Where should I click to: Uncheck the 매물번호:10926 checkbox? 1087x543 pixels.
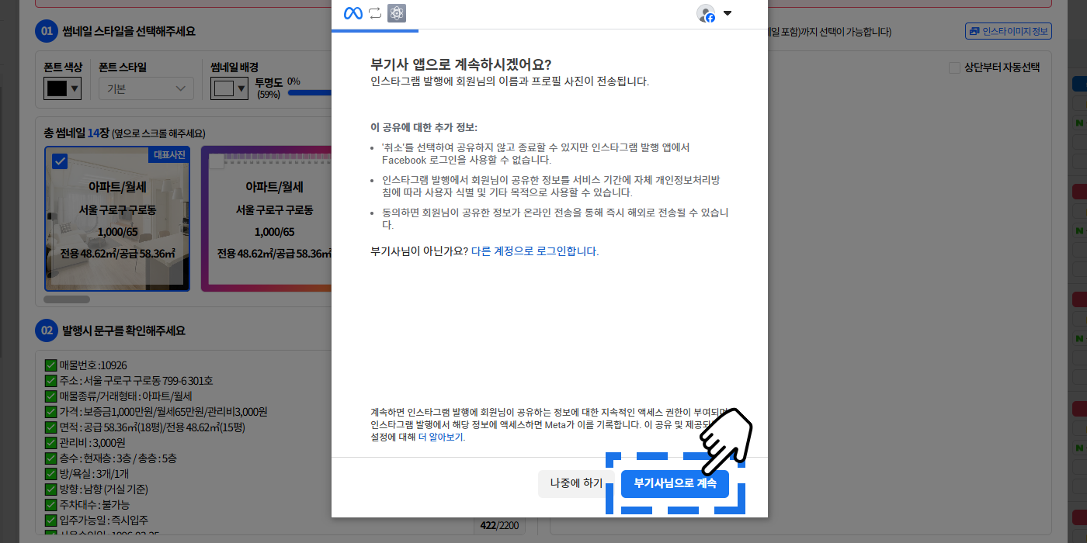pyautogui.click(x=50, y=365)
